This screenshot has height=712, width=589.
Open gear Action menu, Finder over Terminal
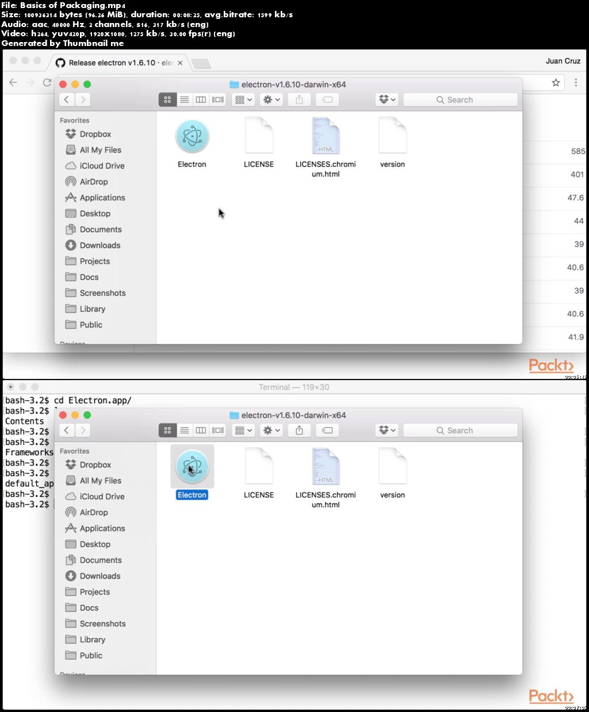pos(271,430)
